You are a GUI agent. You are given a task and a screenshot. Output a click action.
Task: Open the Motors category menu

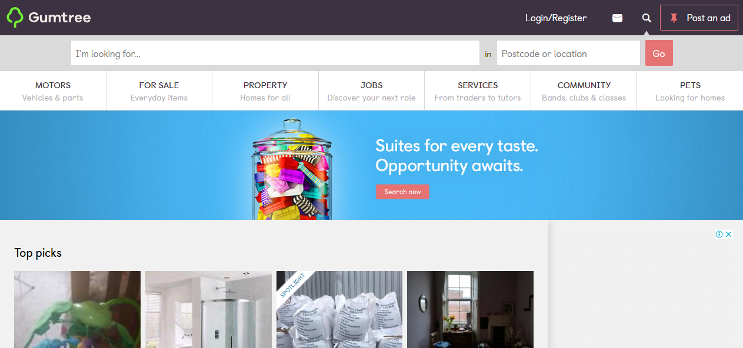(x=53, y=91)
